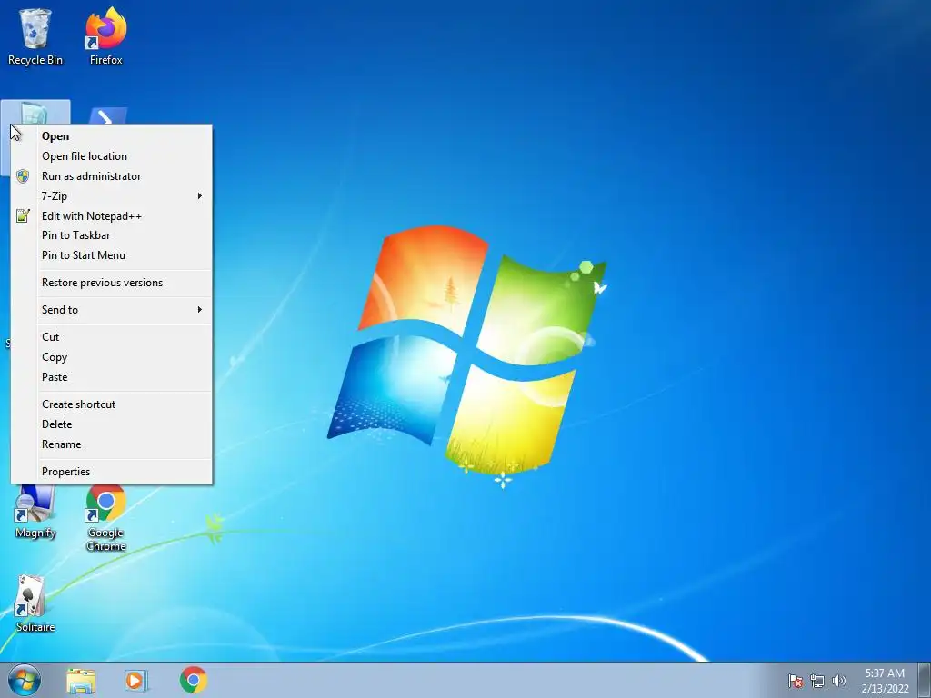Screen dimensions: 931x698
Task: Select Create shortcut
Action: coord(112,404)
